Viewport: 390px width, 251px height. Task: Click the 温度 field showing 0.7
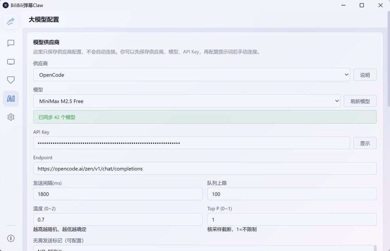coord(118,220)
